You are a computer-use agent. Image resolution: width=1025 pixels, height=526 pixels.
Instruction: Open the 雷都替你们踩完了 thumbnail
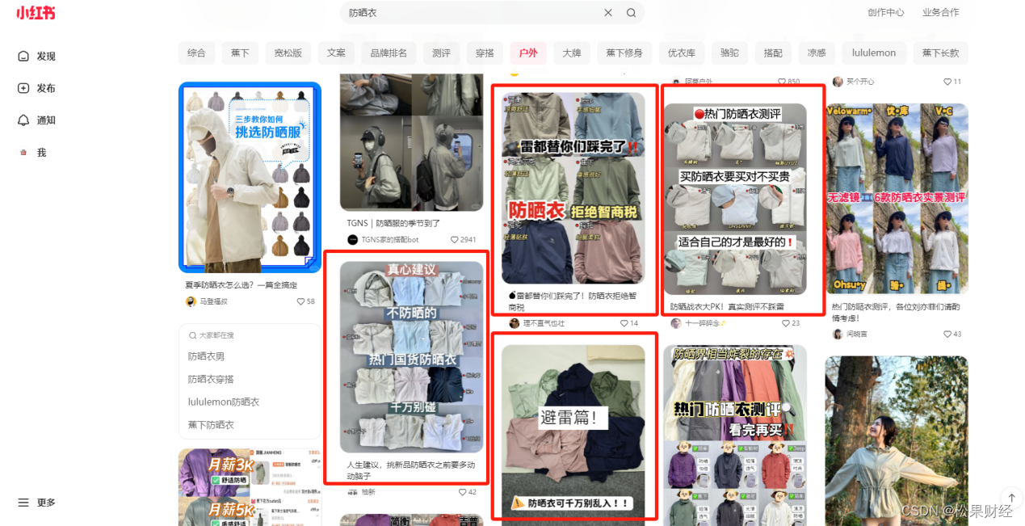(573, 188)
